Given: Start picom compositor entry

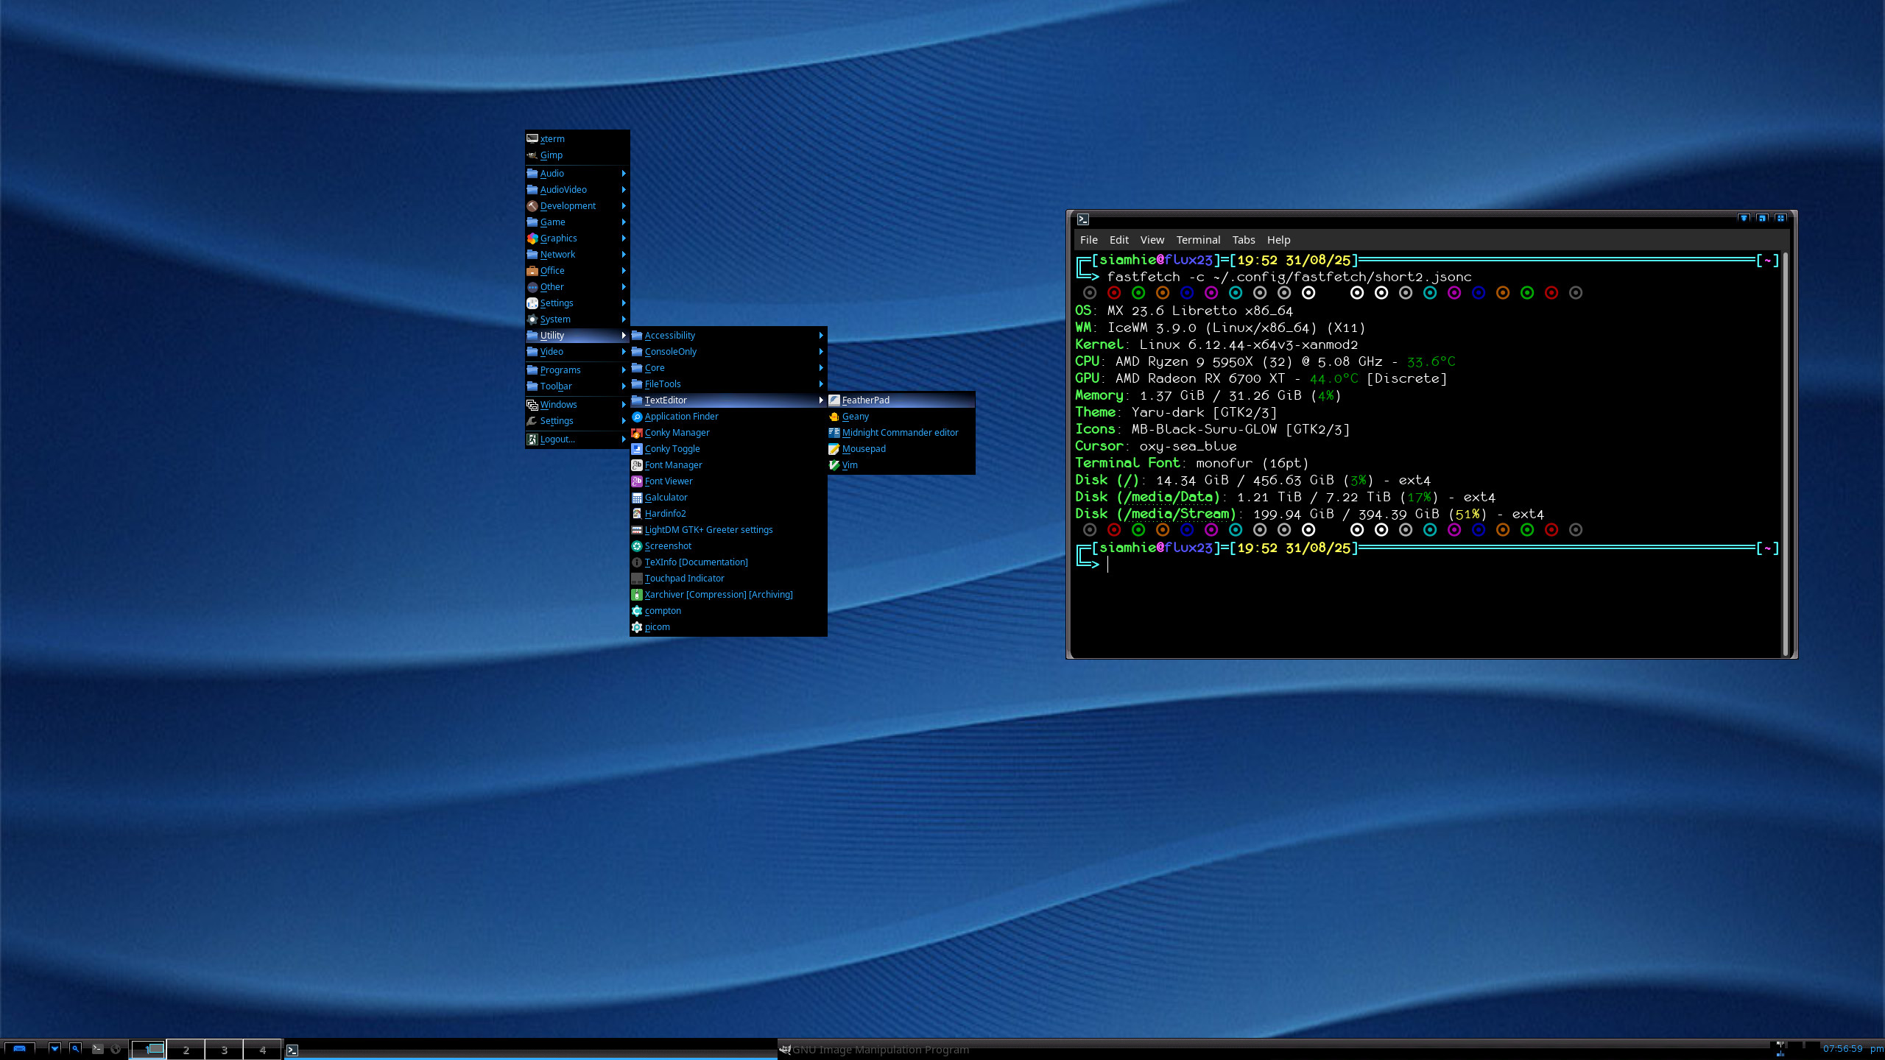Looking at the screenshot, I should tap(728, 627).
